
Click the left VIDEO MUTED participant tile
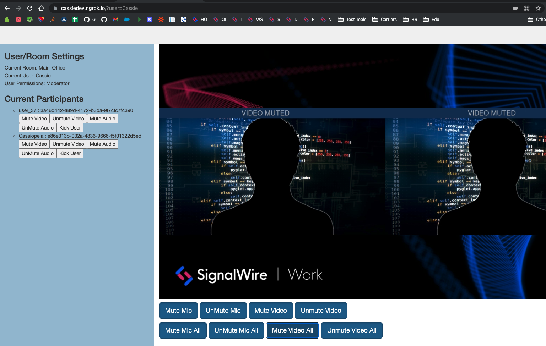[272, 172]
